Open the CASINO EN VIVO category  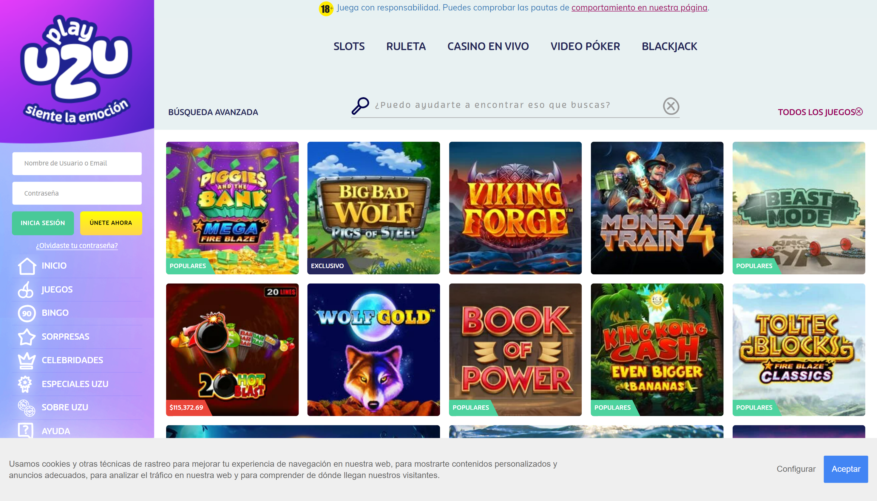pos(488,47)
